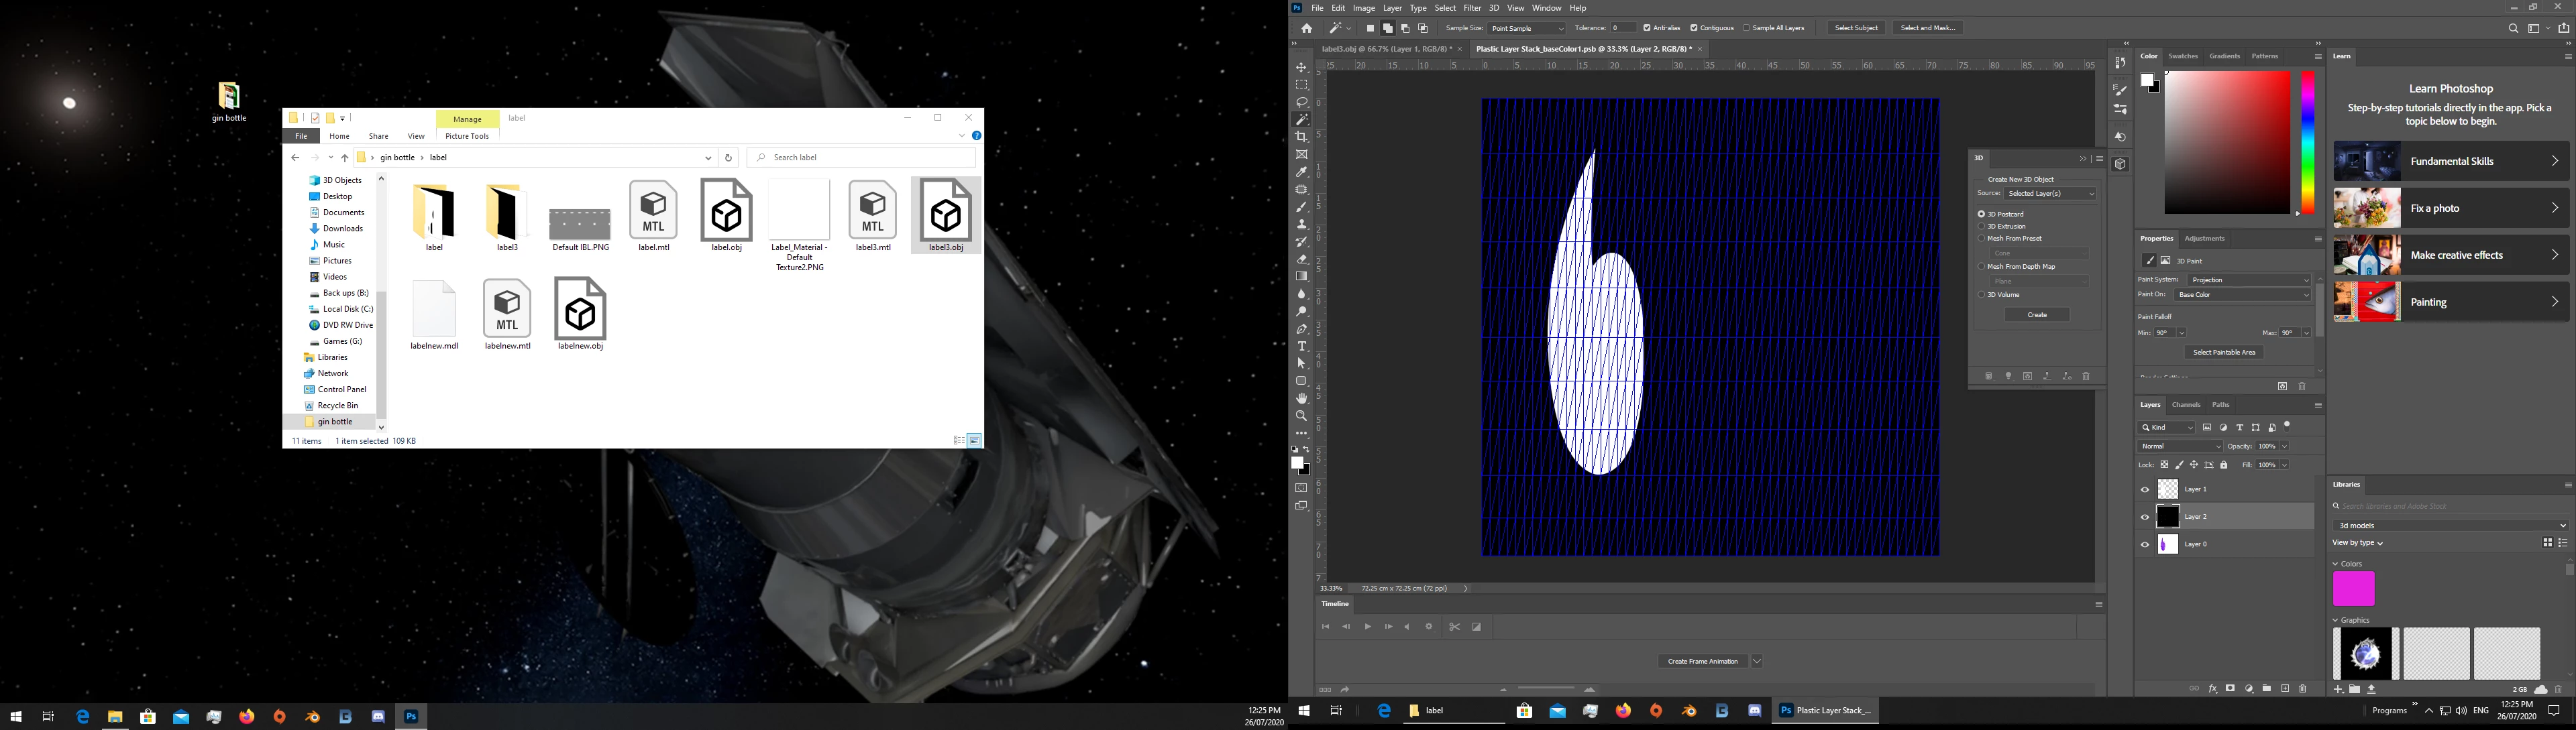The width and height of the screenshot is (2576, 730).
Task: Select the Eraser tool
Action: 1301,259
